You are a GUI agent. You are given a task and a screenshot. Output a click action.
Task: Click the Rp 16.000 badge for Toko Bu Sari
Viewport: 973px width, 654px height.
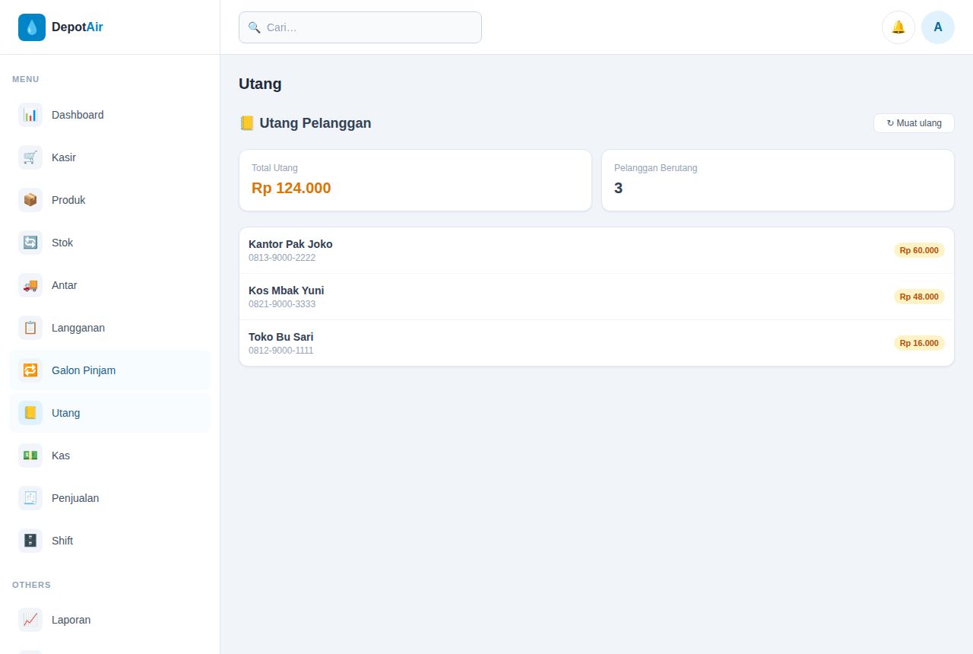click(919, 343)
